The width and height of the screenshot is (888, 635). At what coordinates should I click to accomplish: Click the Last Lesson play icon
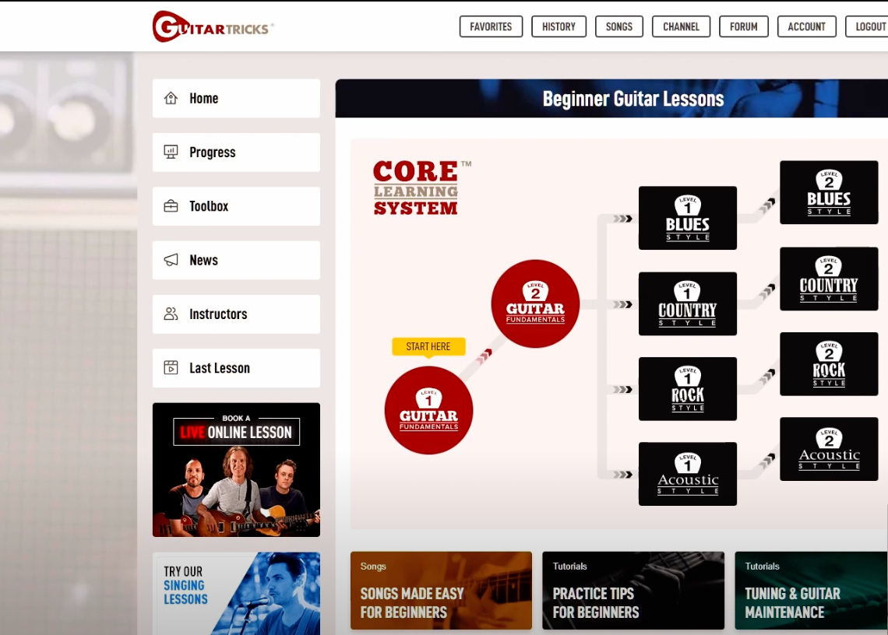click(171, 368)
